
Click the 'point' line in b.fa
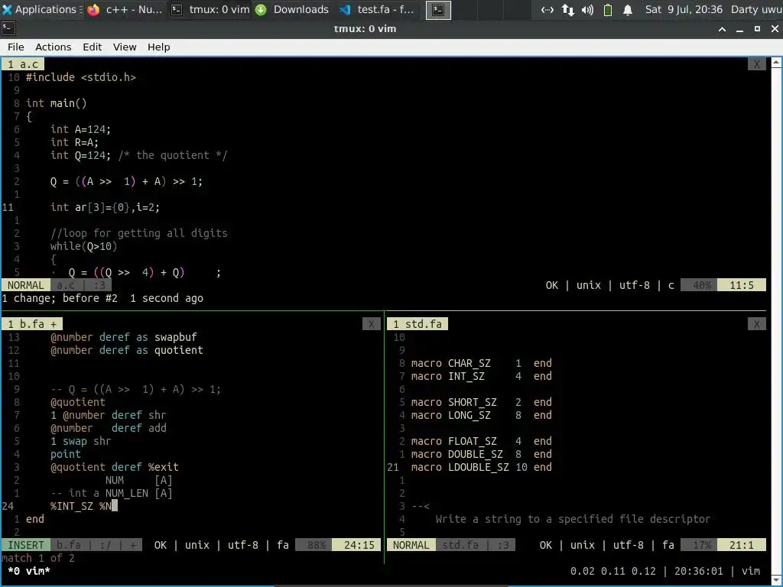point(66,454)
